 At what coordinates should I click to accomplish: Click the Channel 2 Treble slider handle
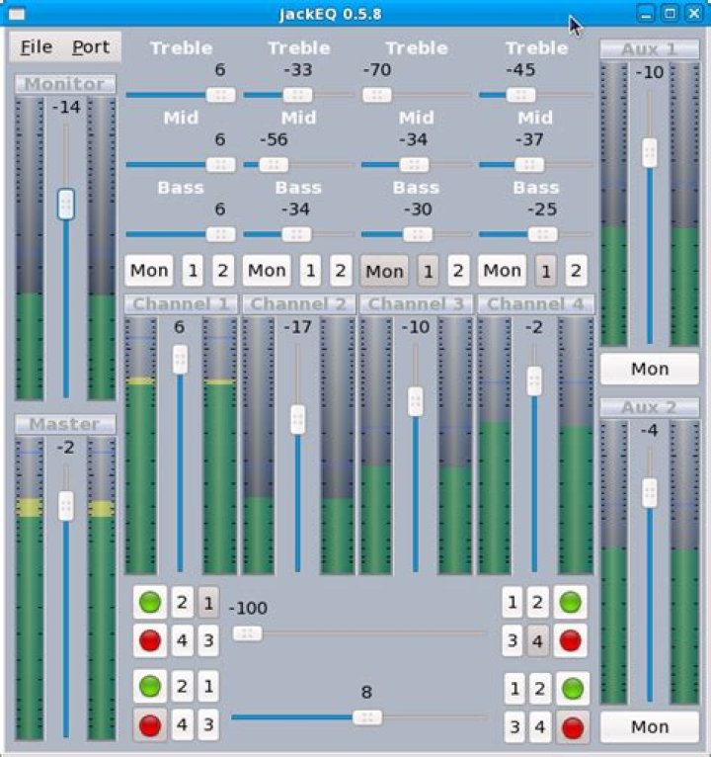tap(297, 95)
